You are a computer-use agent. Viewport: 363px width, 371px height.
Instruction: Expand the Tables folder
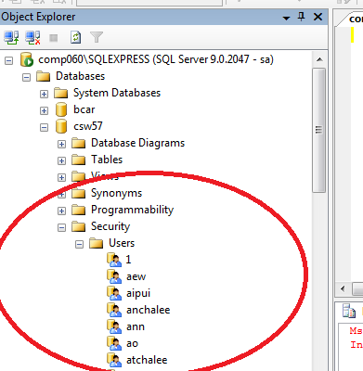[x=61, y=160]
